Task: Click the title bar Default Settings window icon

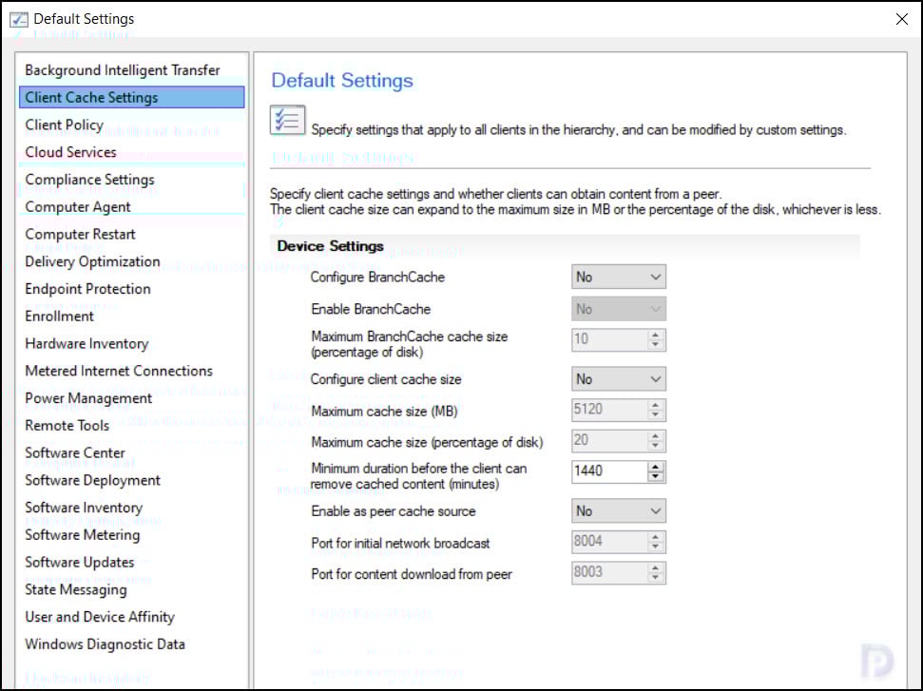Action: [19, 19]
